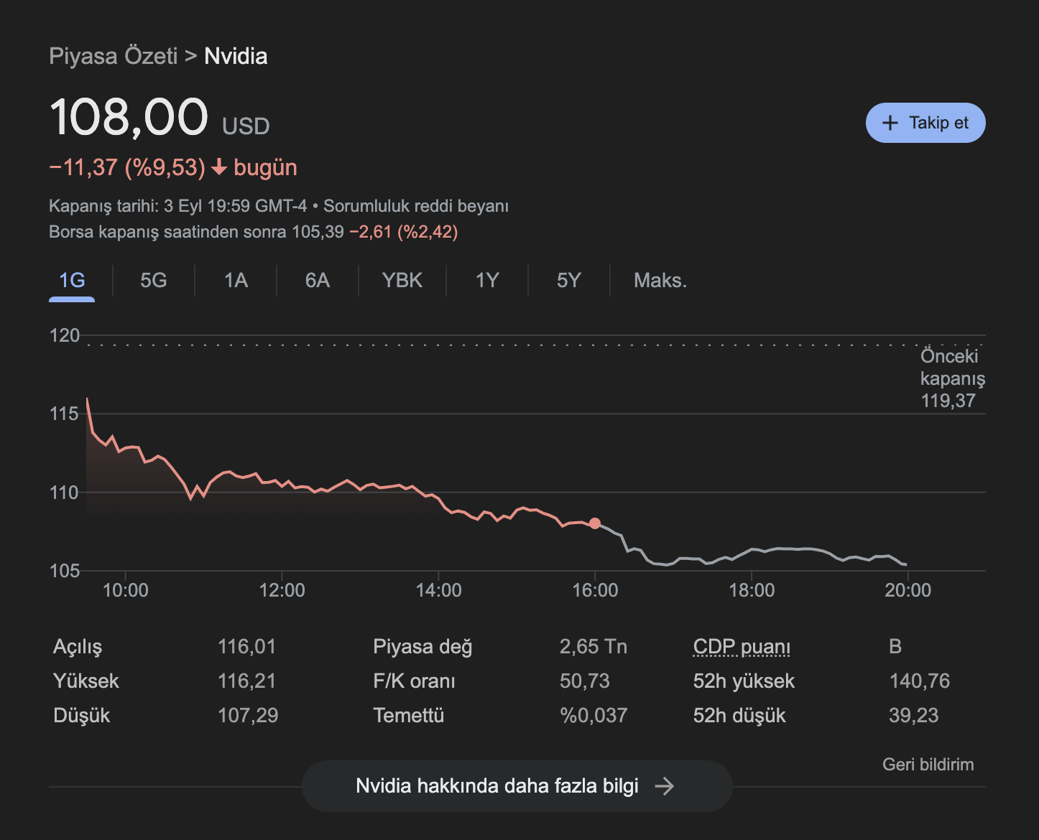Image resolution: width=1039 pixels, height=840 pixels.
Task: Click the Yüksek label
Action: 86,681
